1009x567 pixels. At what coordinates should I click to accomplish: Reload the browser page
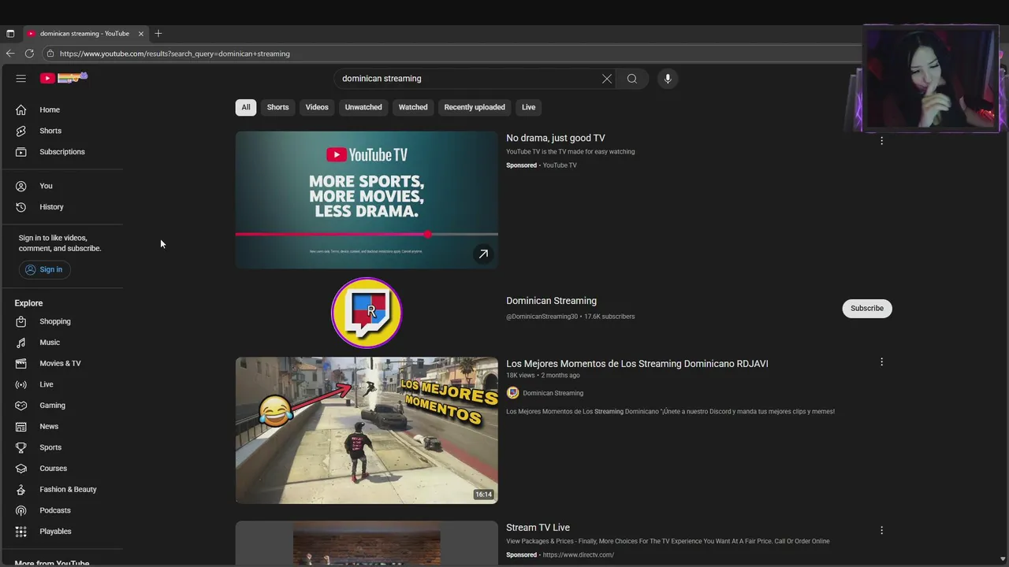(x=29, y=54)
